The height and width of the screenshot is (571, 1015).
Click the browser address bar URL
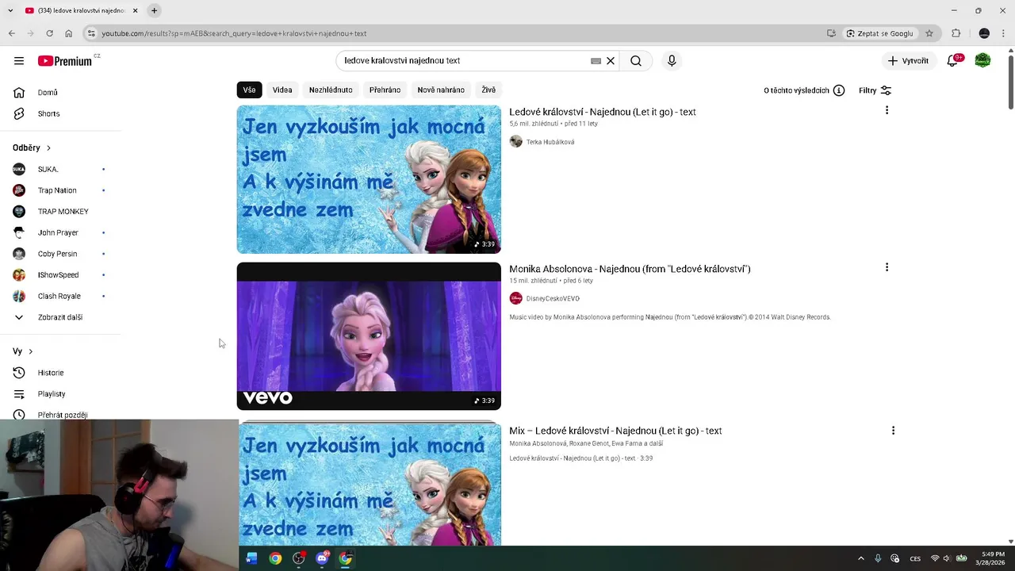[234, 33]
